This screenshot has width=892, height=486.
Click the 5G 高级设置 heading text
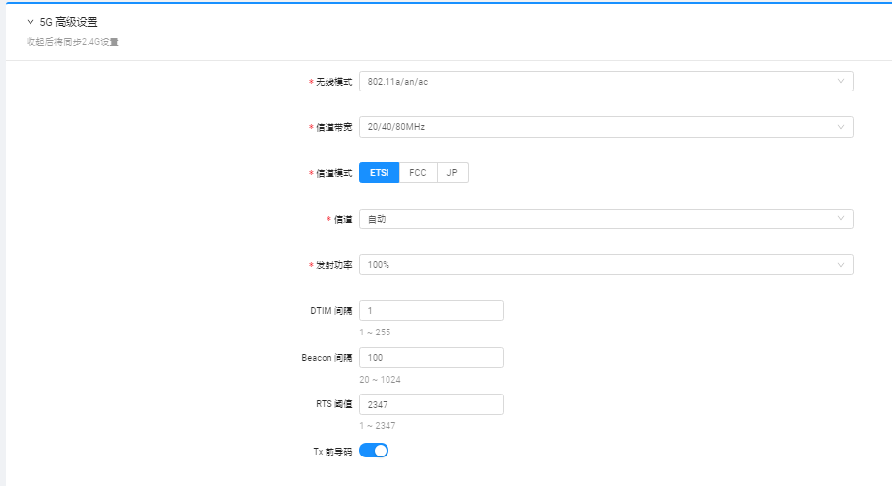[69, 22]
